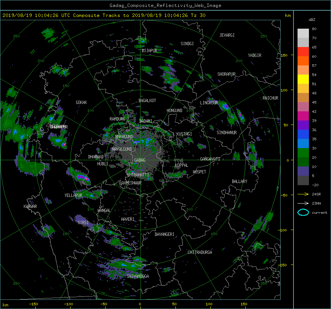Click the RAMDURG city label
Screen dimensions: 331x309
click(118, 119)
